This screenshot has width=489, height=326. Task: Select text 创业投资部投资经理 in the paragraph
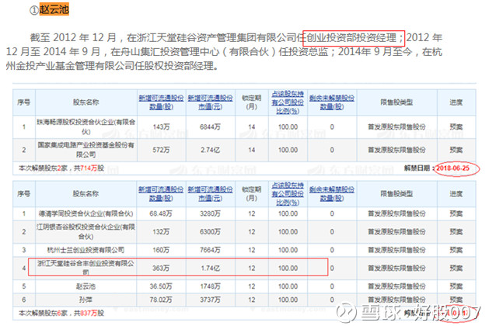351,38
